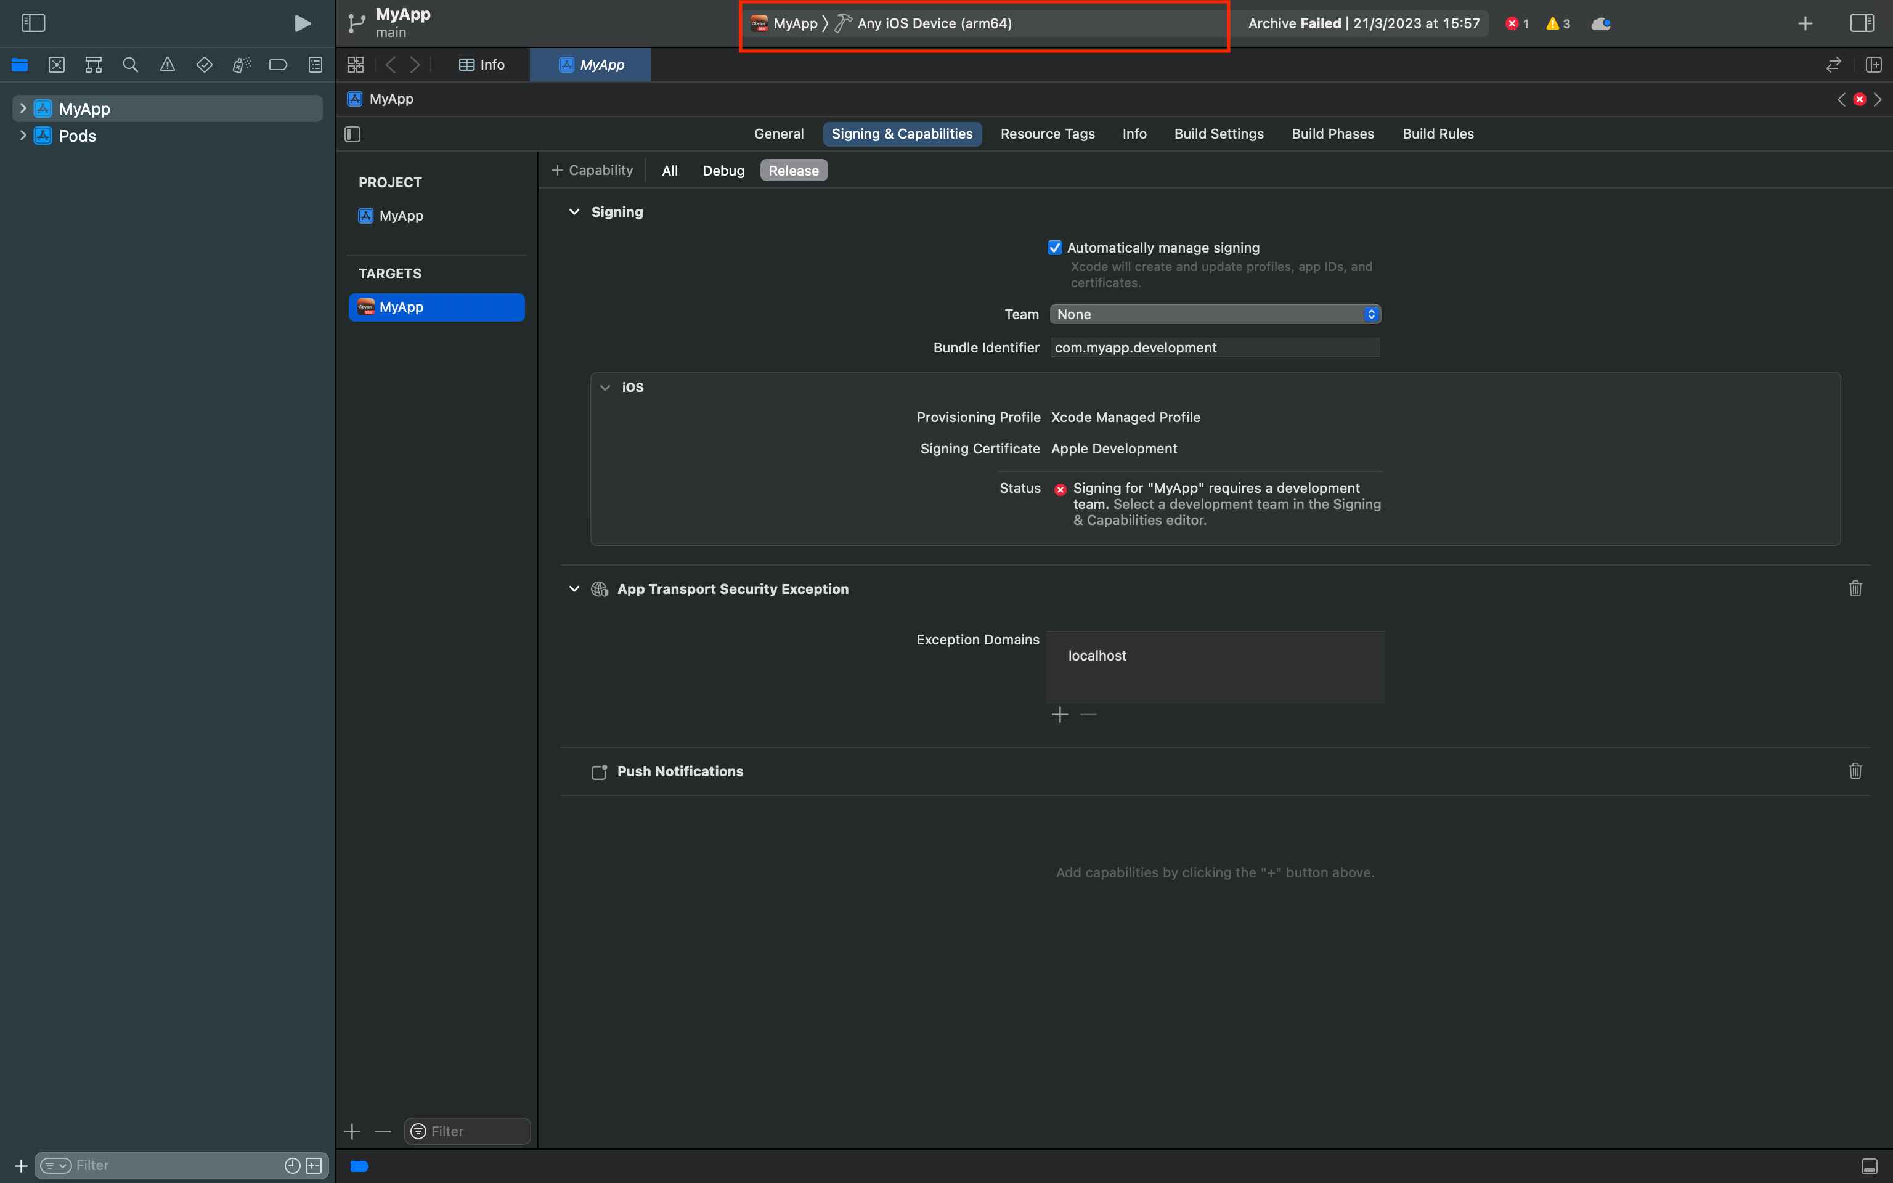Open the Info editor tab
Image resolution: width=1893 pixels, height=1183 pixels.
(482, 65)
